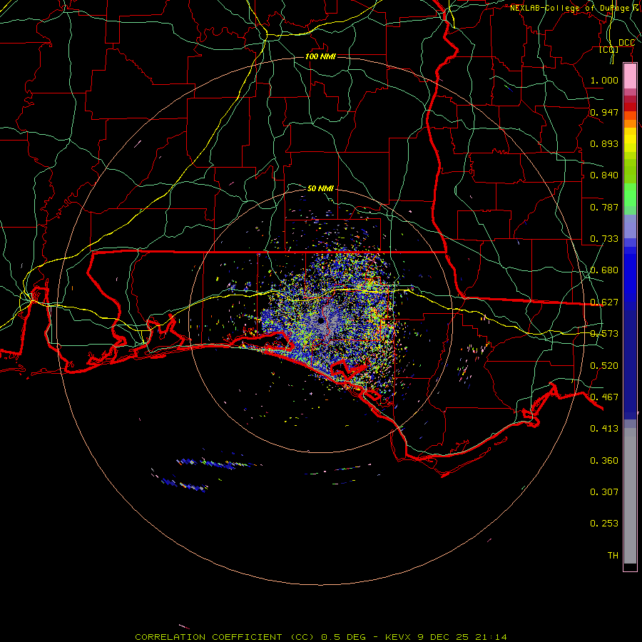Click the 0.520 scale value
Screen dimensions: 642x642
point(604,366)
